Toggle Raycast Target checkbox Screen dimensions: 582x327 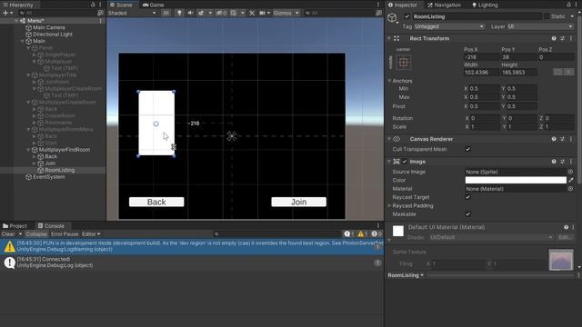tap(467, 197)
